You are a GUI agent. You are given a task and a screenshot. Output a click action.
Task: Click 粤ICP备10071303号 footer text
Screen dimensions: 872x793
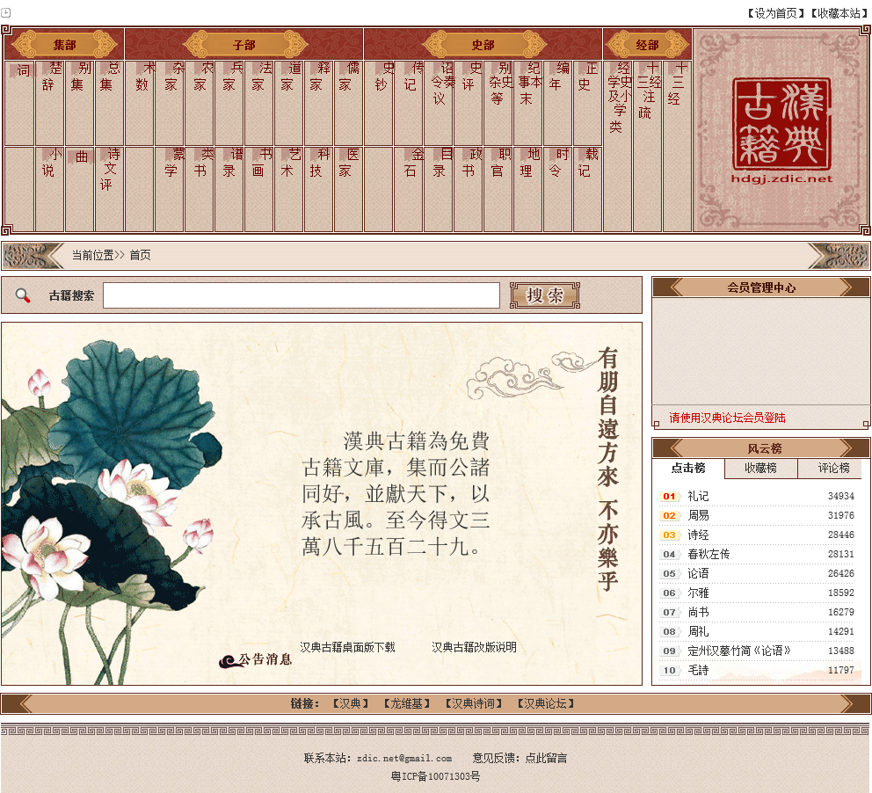coord(435,776)
